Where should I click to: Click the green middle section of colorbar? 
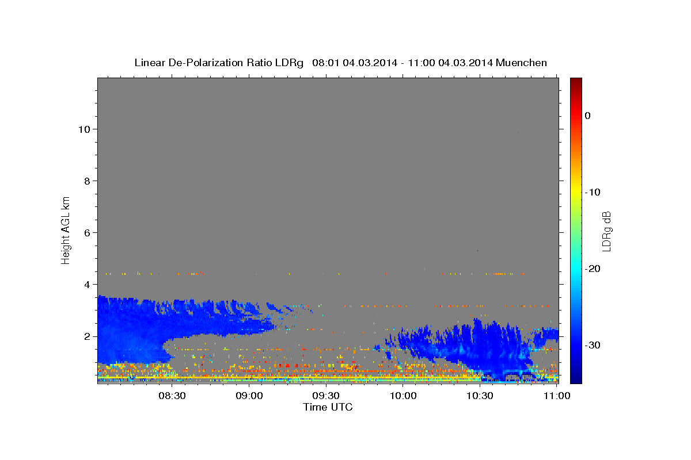tap(576, 230)
